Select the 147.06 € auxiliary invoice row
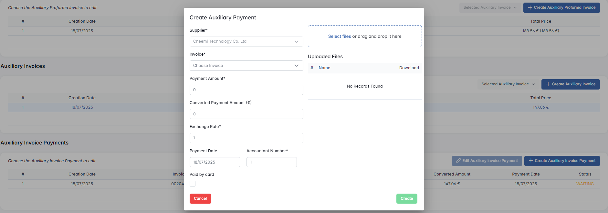This screenshot has height=213, width=608. 540,107
